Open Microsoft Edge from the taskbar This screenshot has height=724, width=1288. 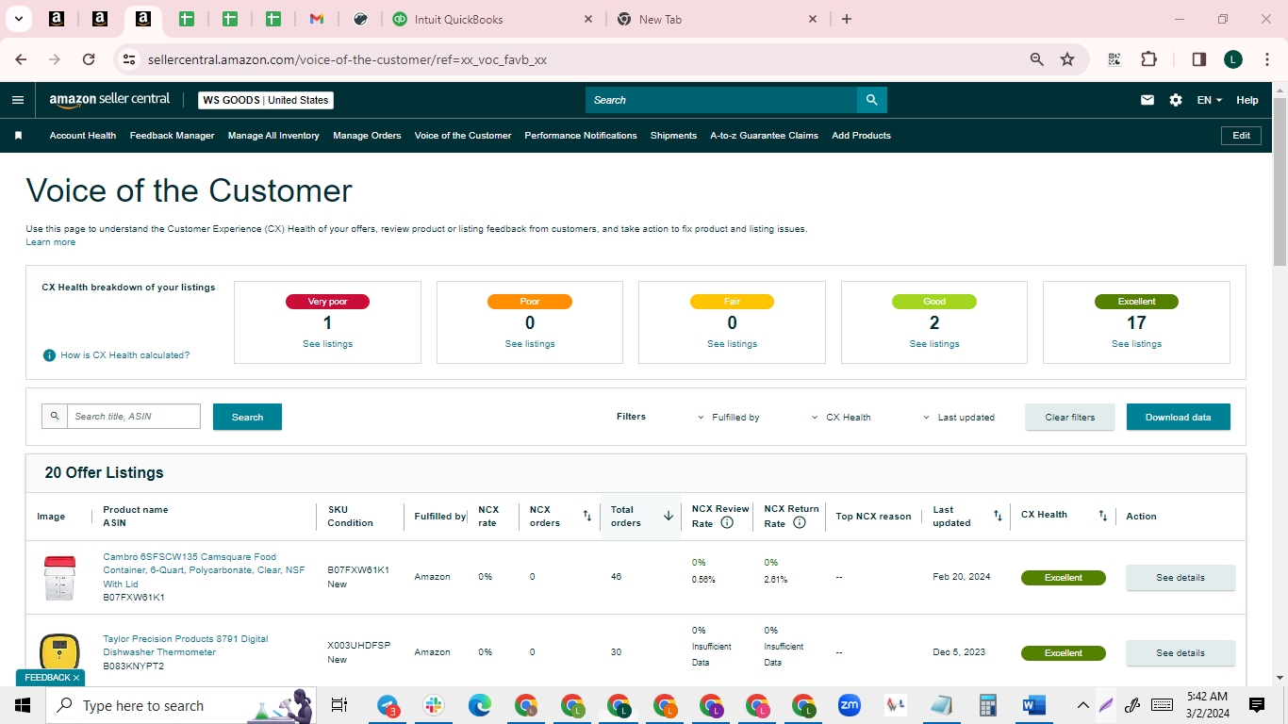(x=480, y=705)
